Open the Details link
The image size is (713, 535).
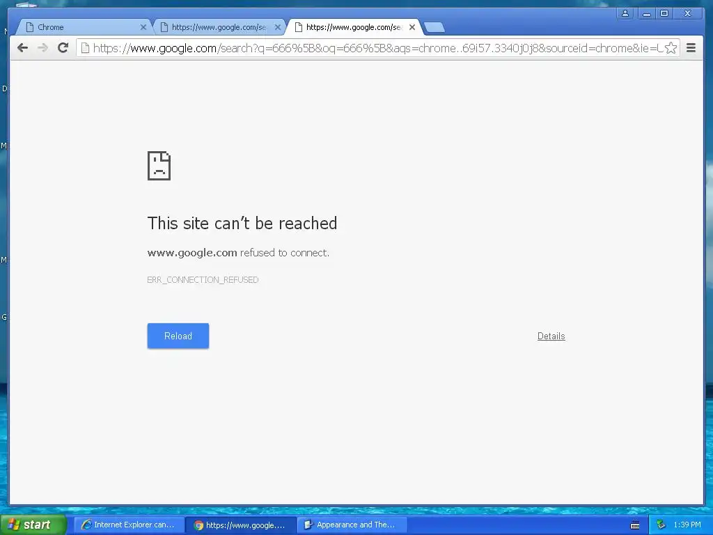tap(551, 336)
